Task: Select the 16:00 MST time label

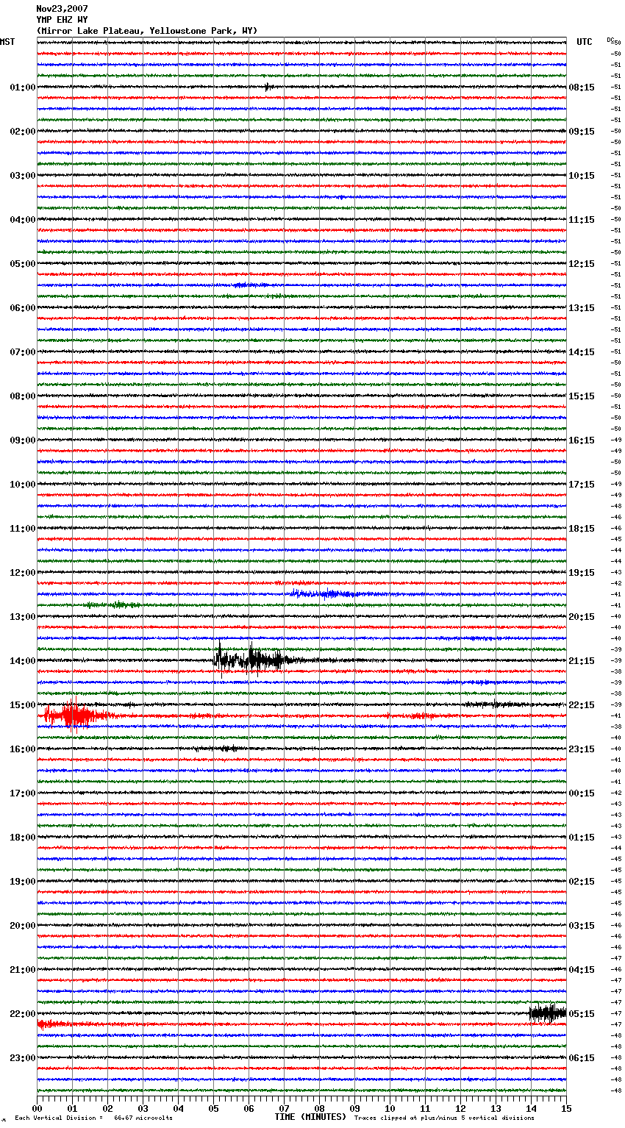Action: [x=23, y=749]
